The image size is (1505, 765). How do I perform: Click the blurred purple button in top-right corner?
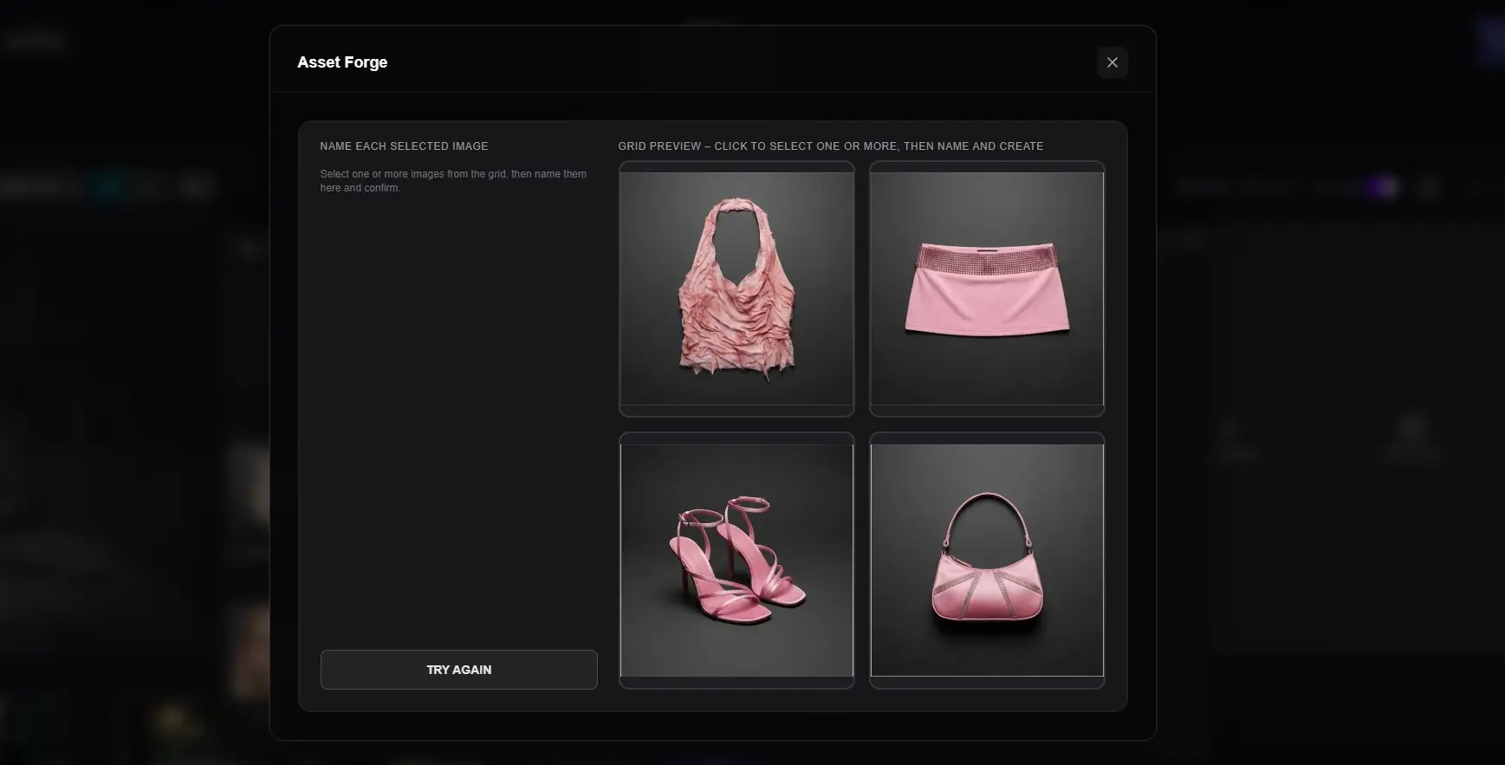1489,41
